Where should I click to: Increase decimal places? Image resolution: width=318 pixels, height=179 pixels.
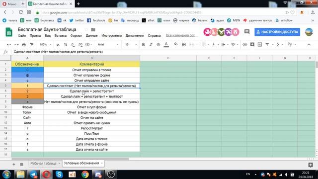click(x=80, y=44)
